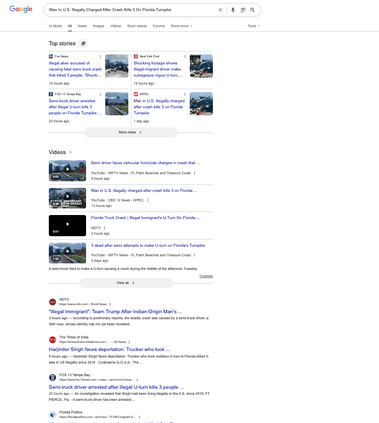Open three-dot menu for NDTV video
The image size is (379, 423).
pyautogui.click(x=105, y=228)
